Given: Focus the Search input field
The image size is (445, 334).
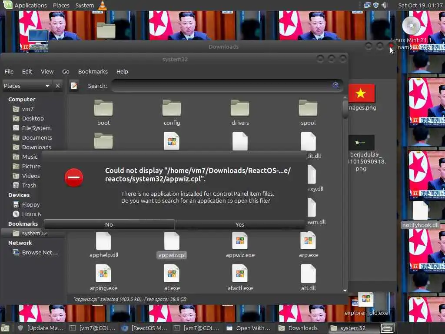Looking at the screenshot, I should [227, 86].
